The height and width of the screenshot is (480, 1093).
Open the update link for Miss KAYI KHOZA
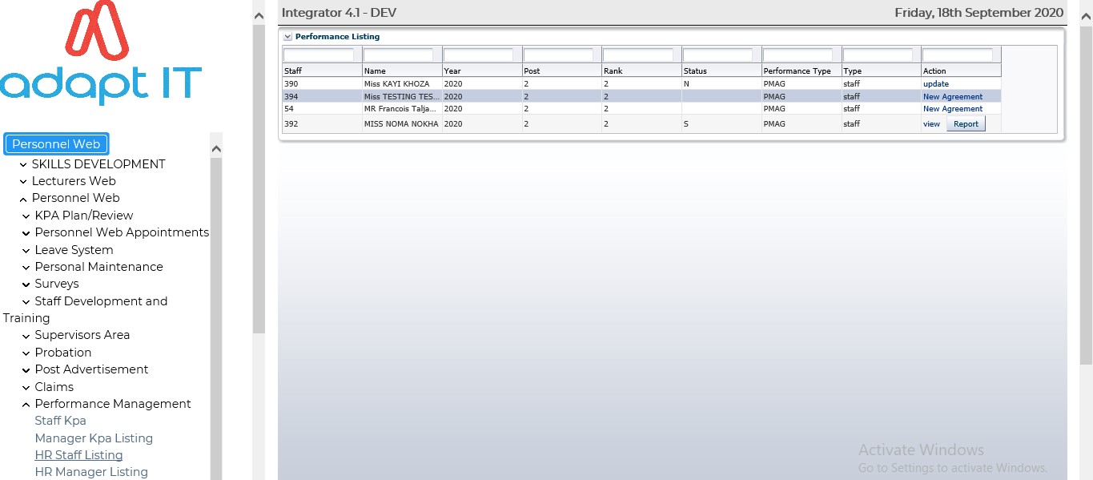(x=935, y=84)
